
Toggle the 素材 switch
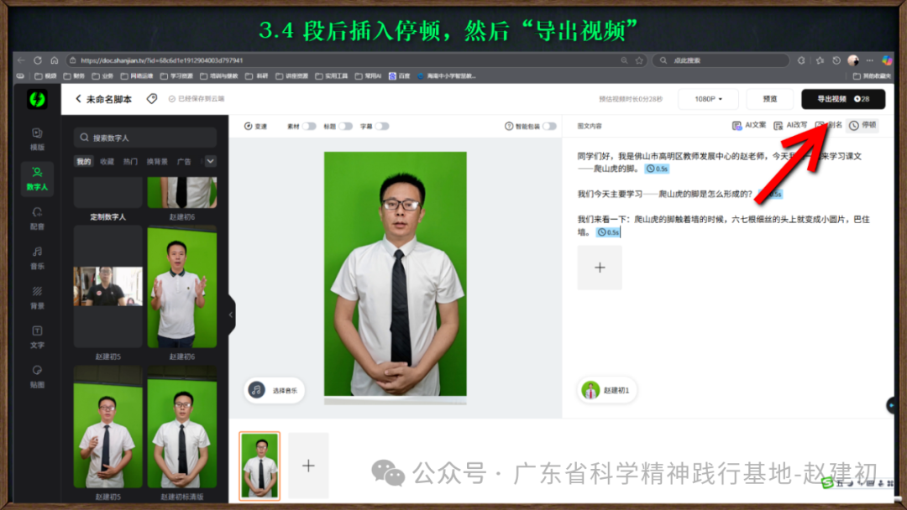(309, 127)
